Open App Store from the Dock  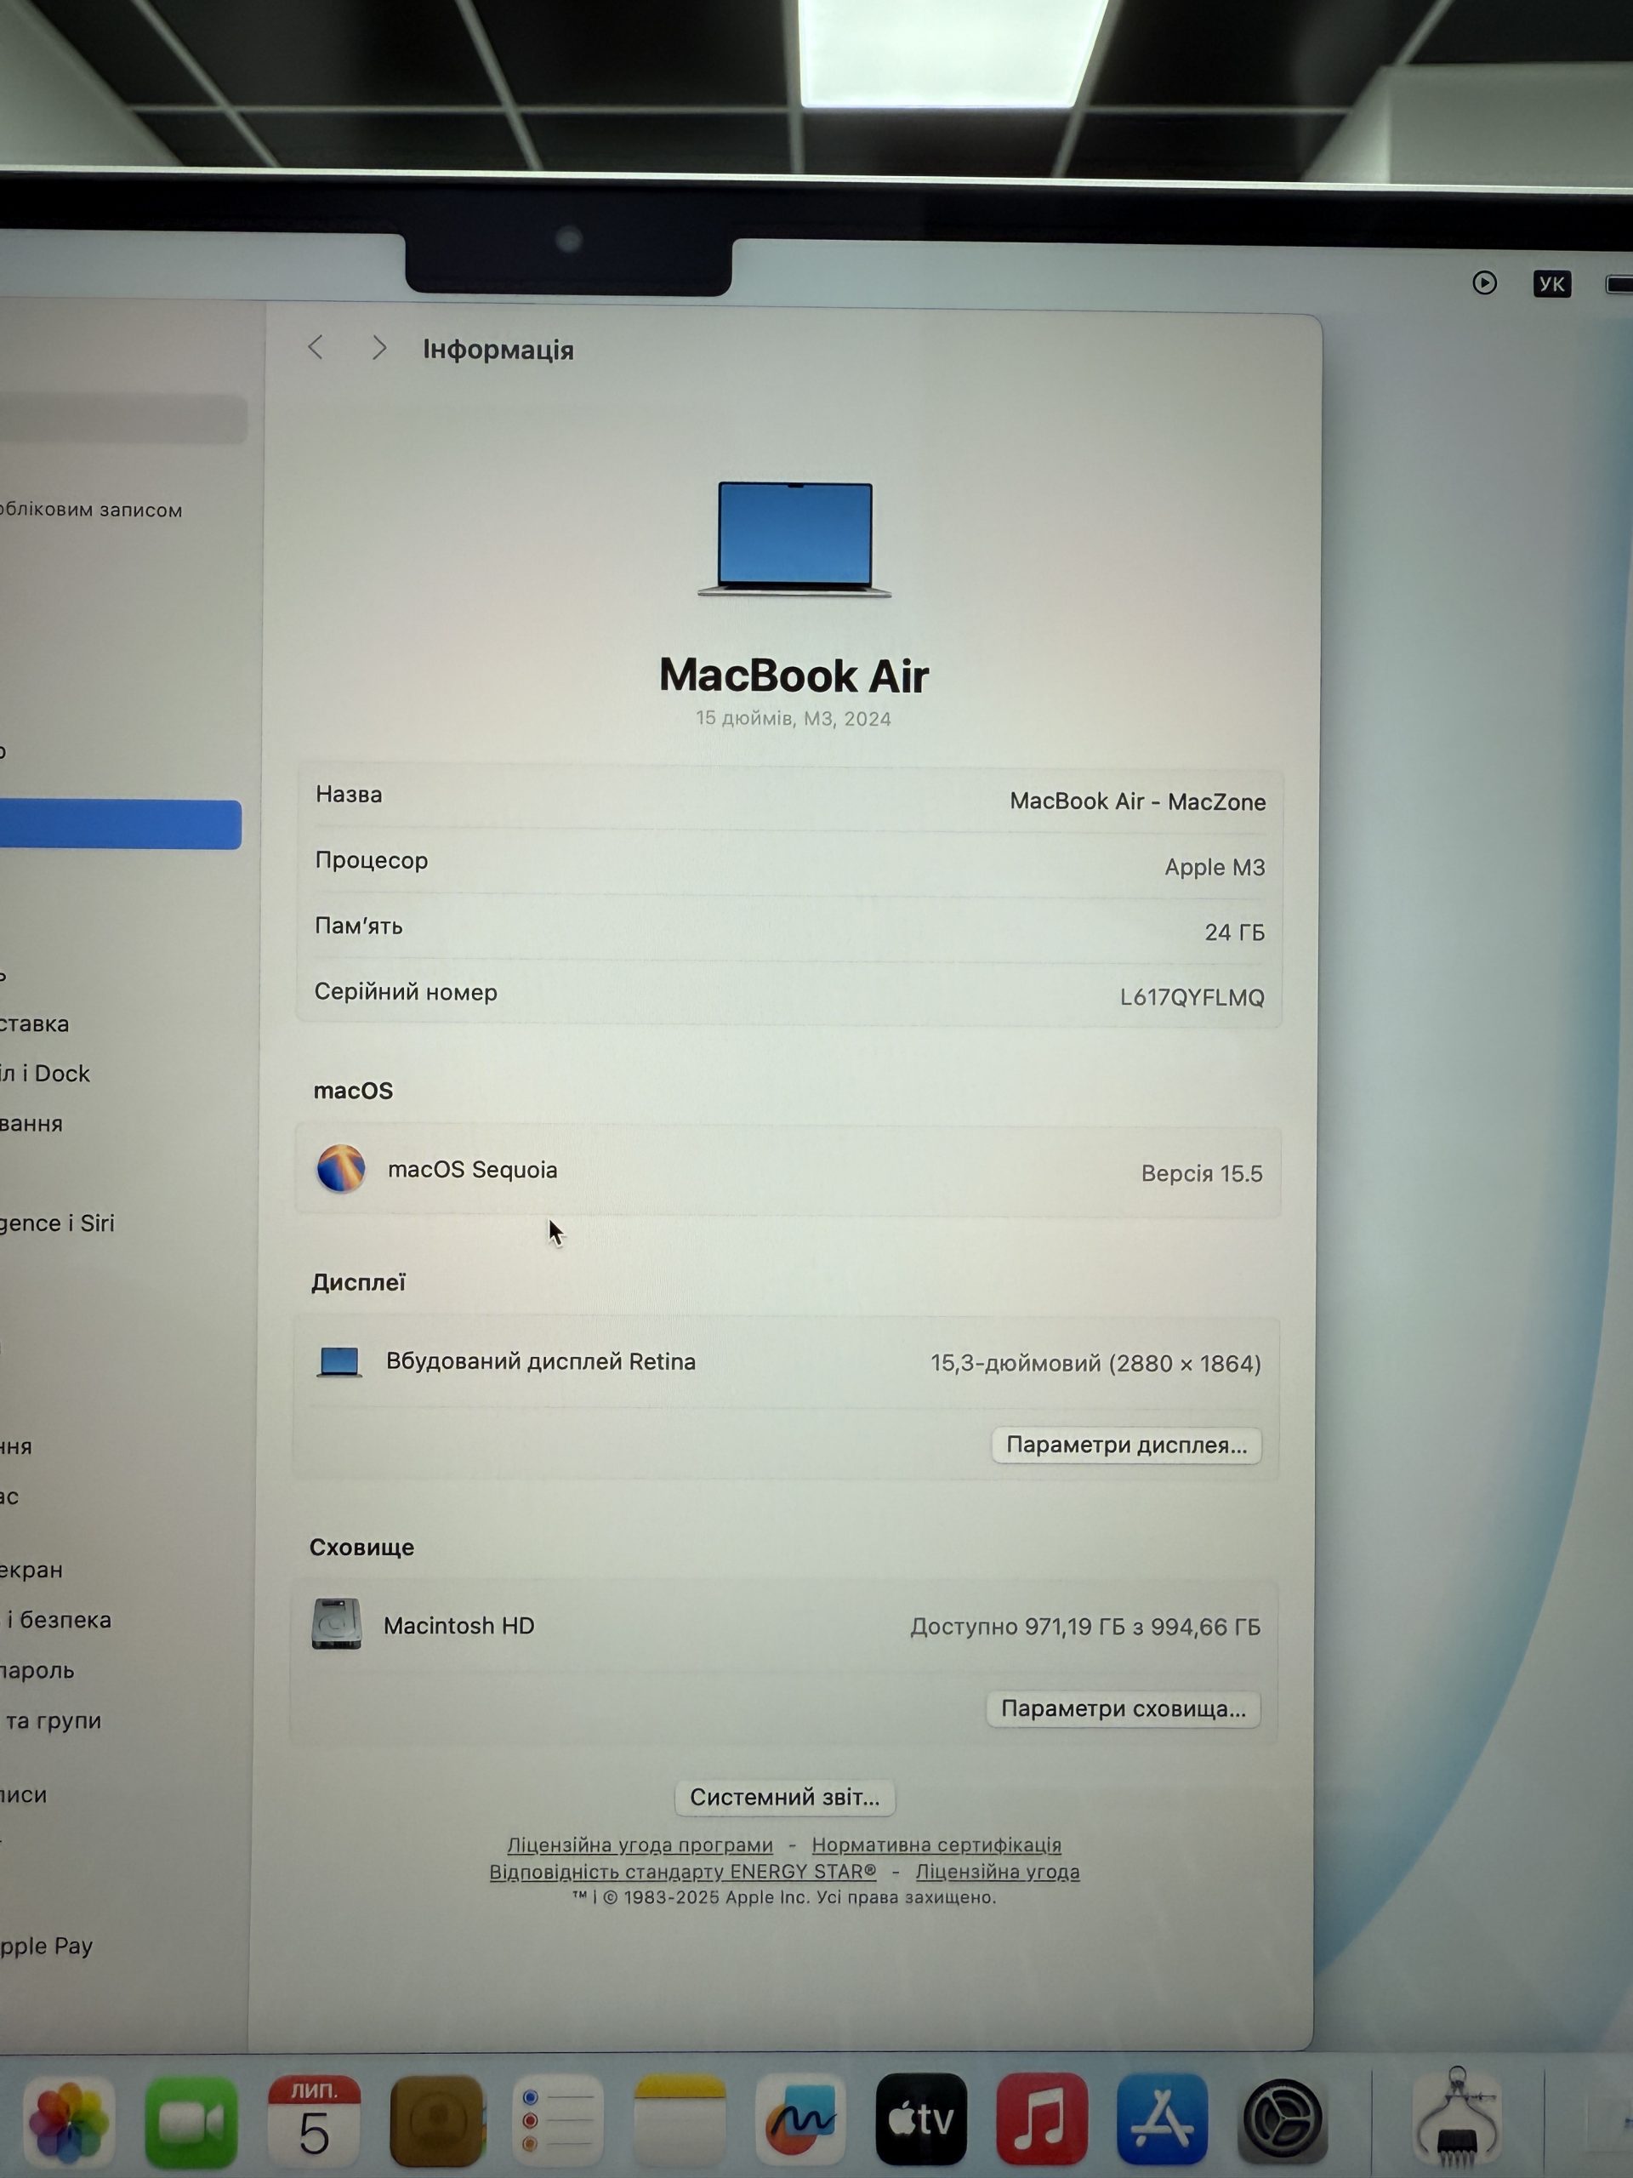coord(1163,2119)
